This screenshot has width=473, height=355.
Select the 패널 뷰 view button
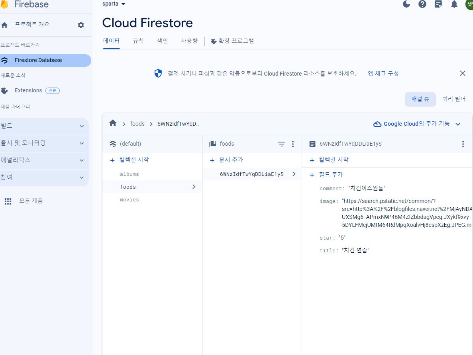pos(420,99)
